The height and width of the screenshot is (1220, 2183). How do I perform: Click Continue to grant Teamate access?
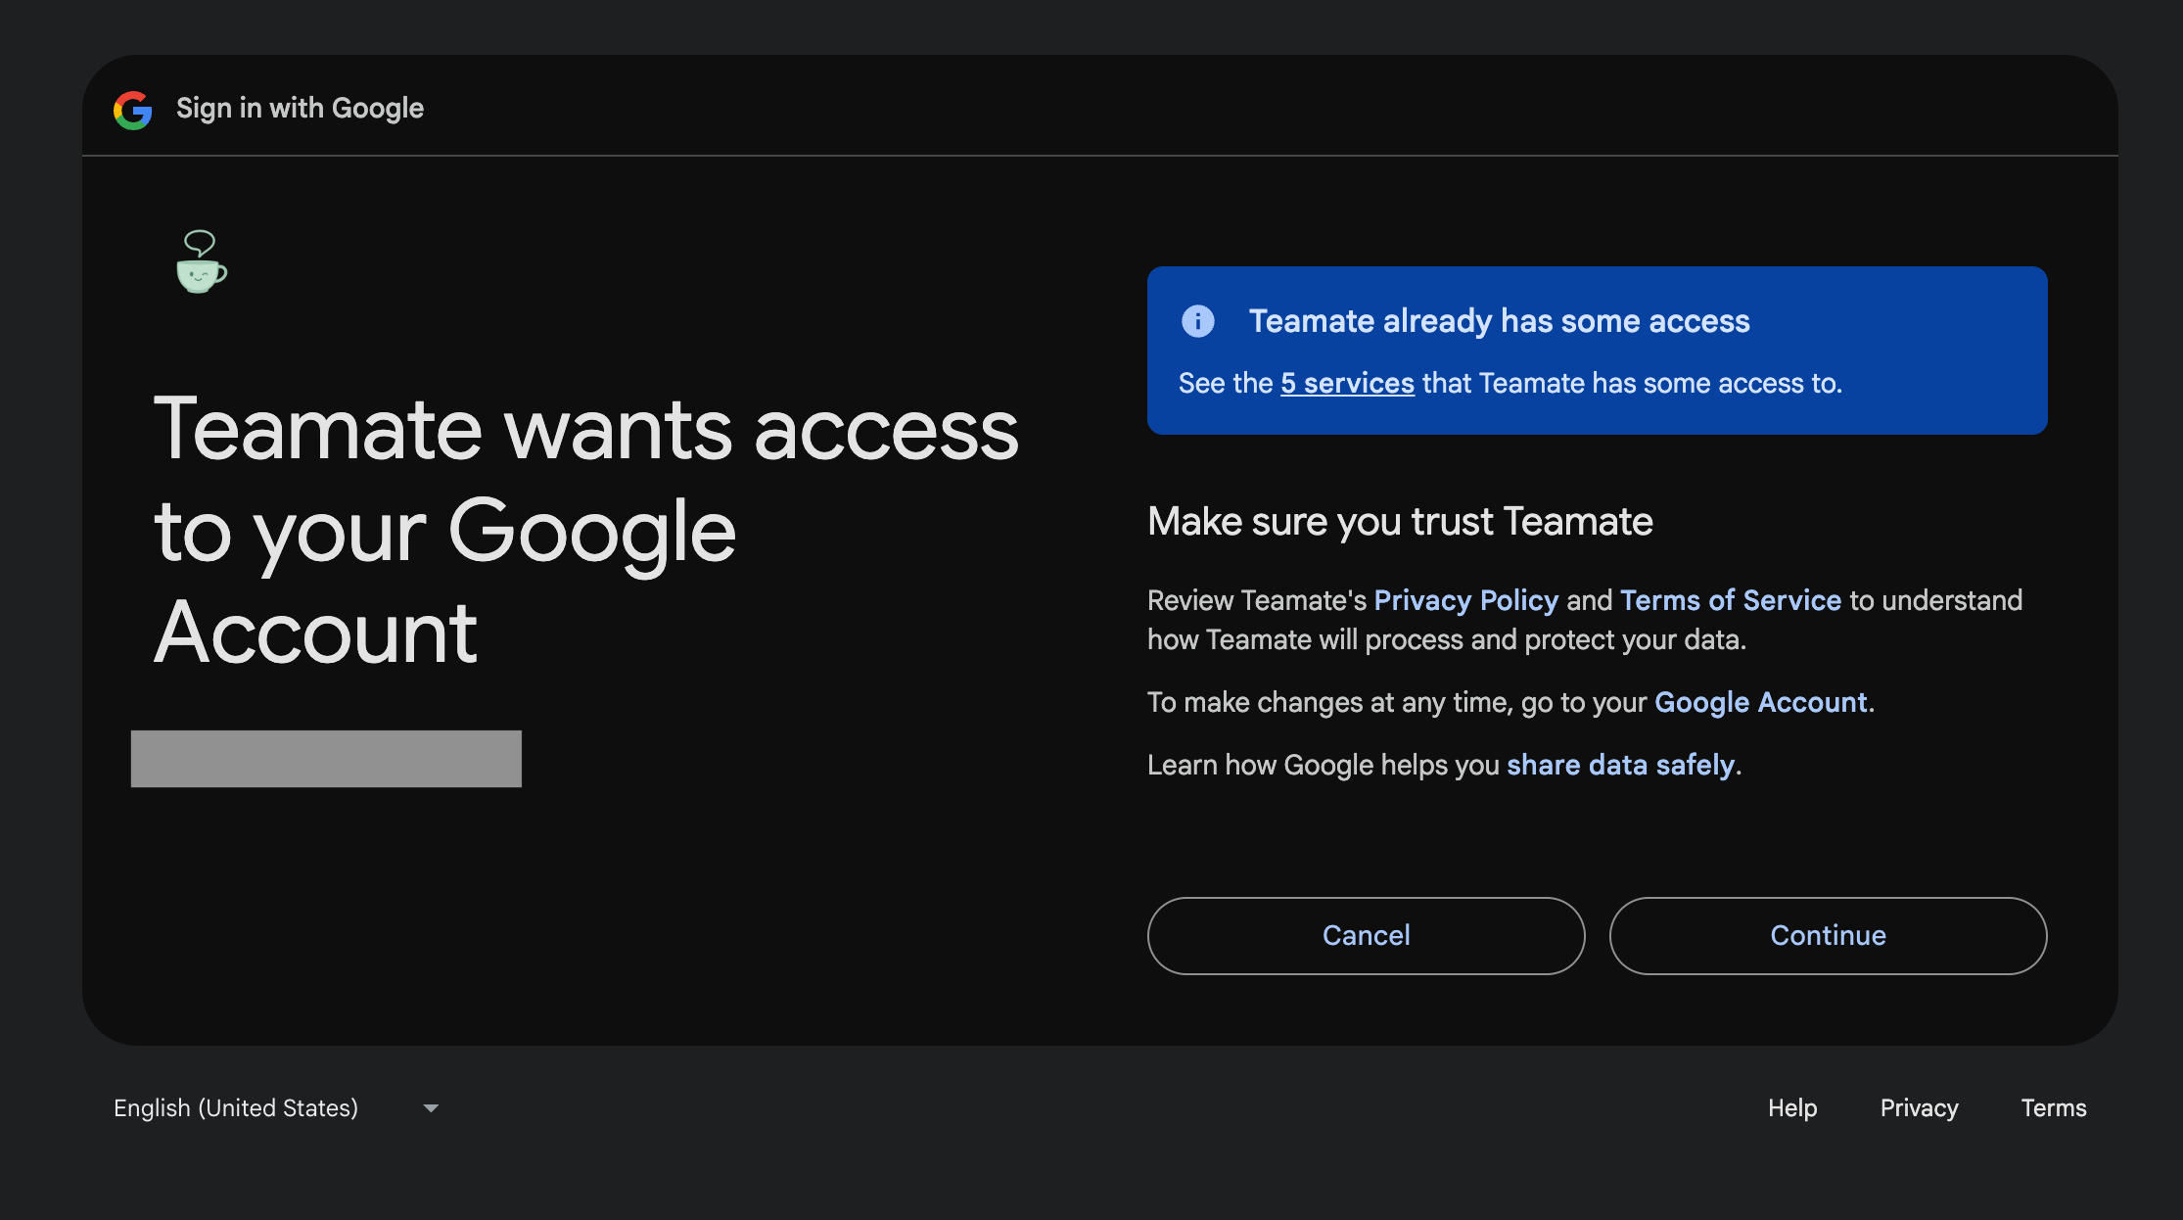pos(1827,935)
